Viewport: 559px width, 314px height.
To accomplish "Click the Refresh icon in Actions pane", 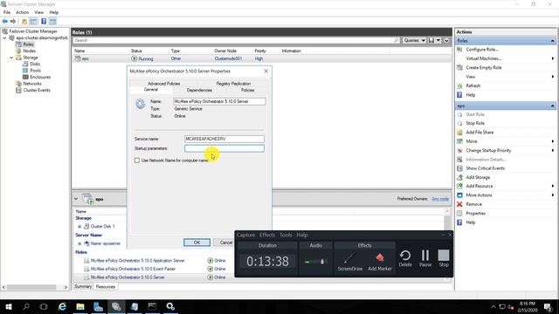I will click(459, 85).
